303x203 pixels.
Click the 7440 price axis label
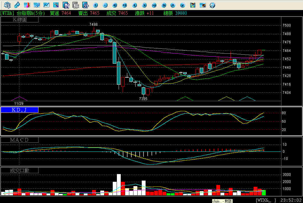tap(286, 68)
